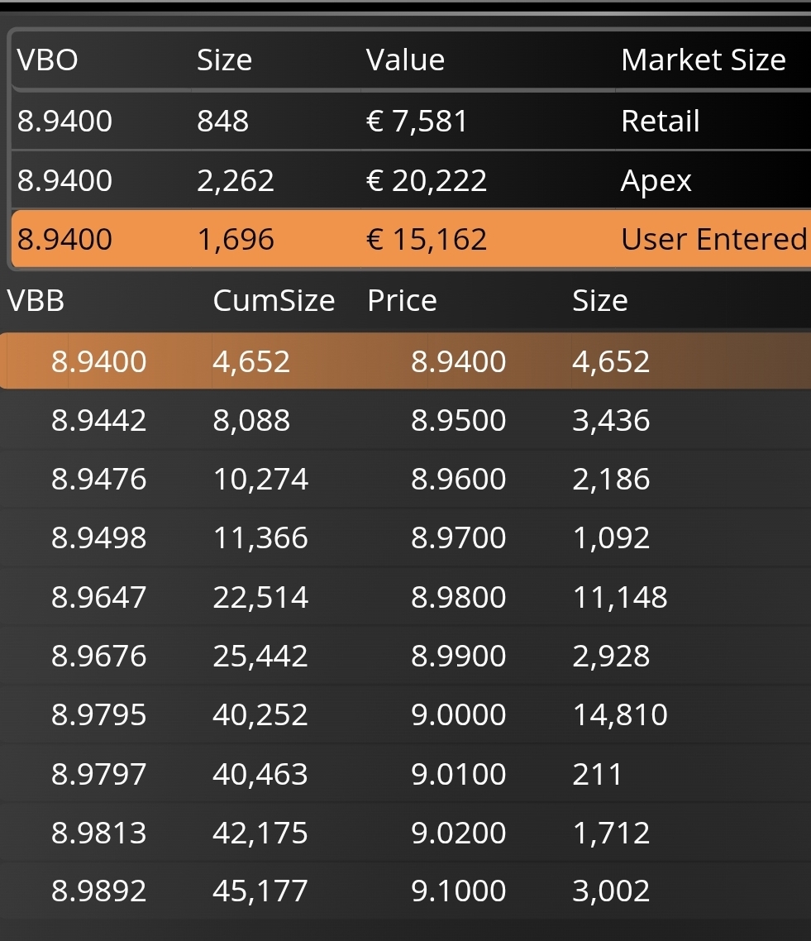Click the VBB column header
This screenshot has width=811, height=941.
(36, 301)
